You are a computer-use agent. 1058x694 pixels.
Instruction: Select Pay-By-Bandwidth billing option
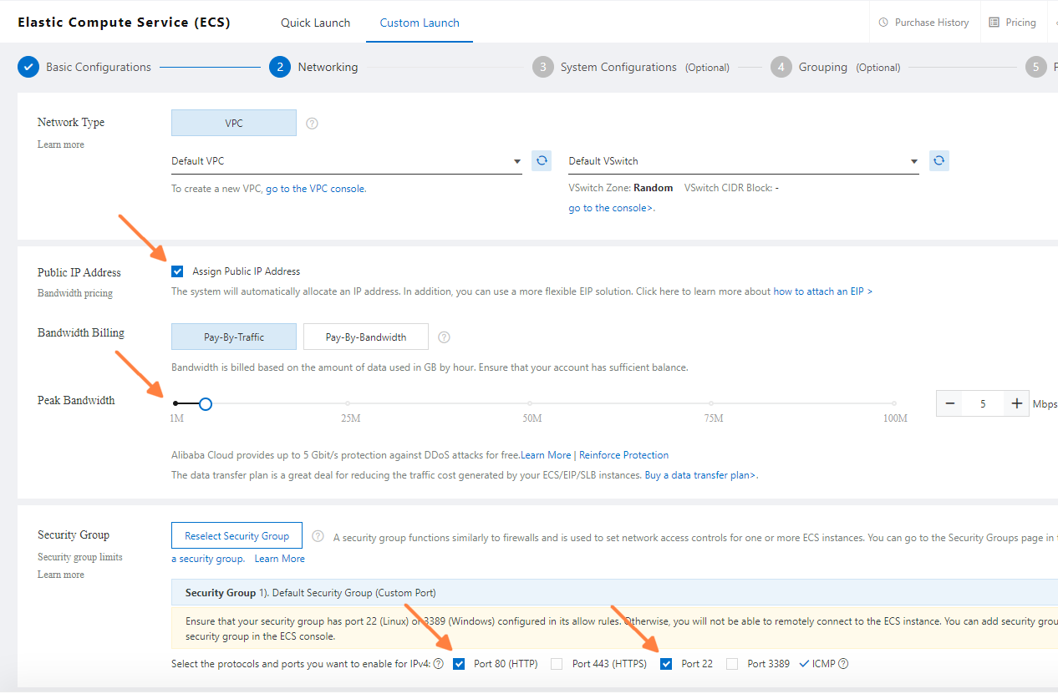(365, 337)
